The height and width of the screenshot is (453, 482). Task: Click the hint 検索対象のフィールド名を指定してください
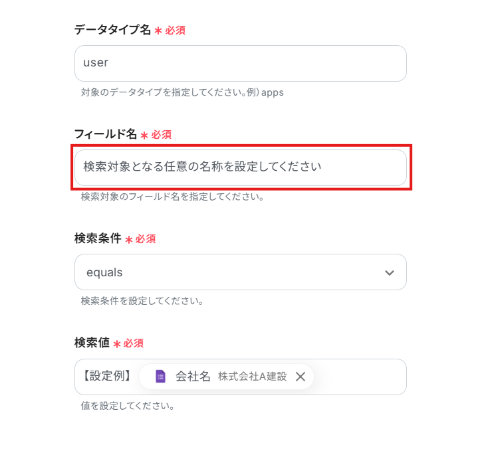[x=173, y=197]
